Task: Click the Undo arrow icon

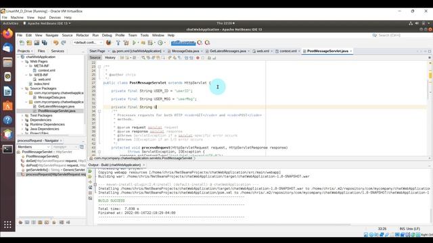Action: click(56, 43)
